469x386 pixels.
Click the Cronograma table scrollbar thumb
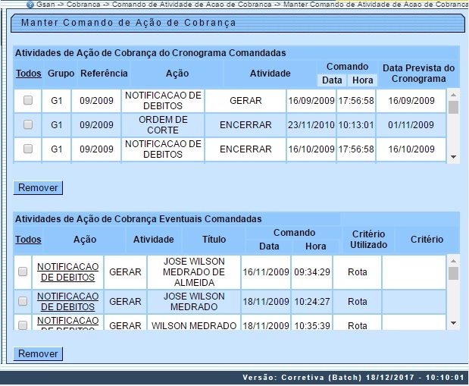click(x=453, y=107)
